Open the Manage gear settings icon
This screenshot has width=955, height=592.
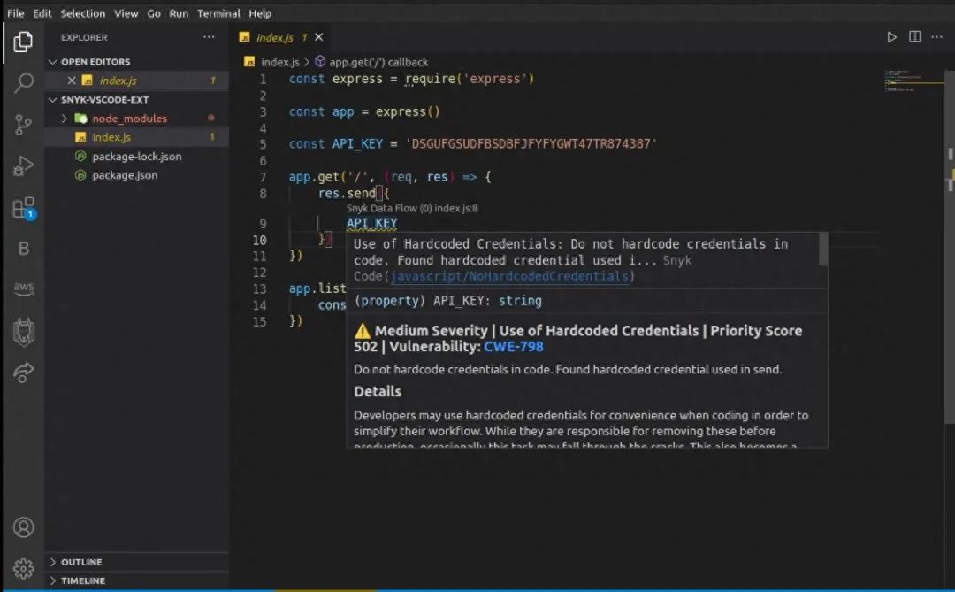click(x=24, y=568)
